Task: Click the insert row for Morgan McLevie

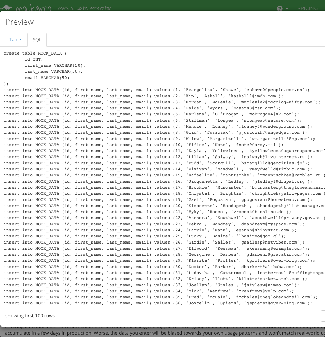Action: (x=162, y=102)
